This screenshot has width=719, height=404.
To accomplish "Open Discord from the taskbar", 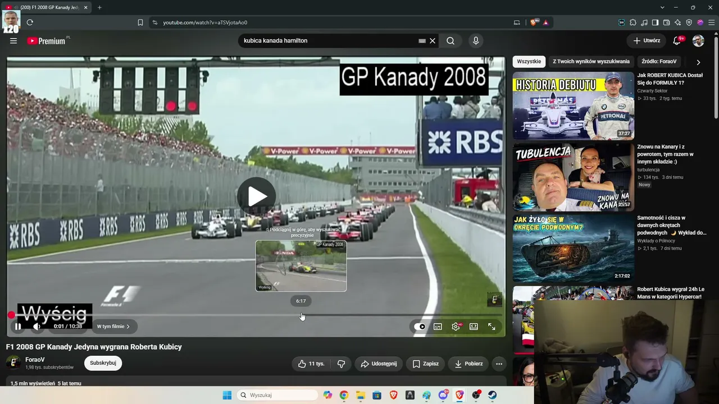I will [x=443, y=395].
